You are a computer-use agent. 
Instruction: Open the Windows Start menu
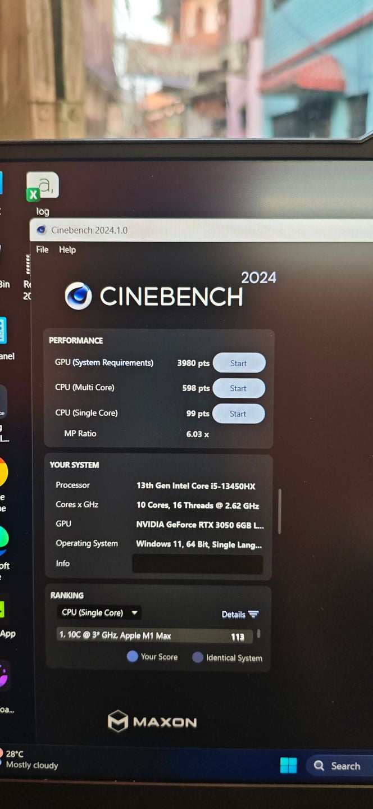point(288,765)
